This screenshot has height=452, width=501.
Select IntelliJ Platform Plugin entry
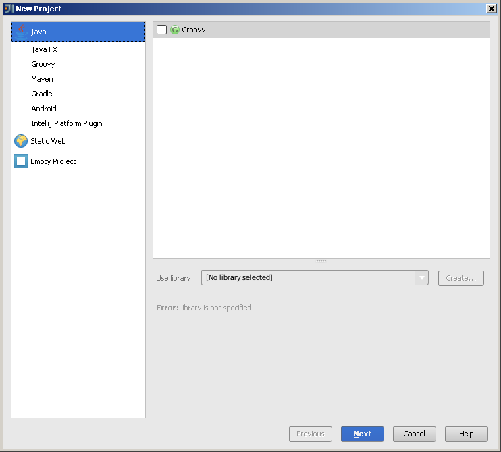(x=67, y=123)
